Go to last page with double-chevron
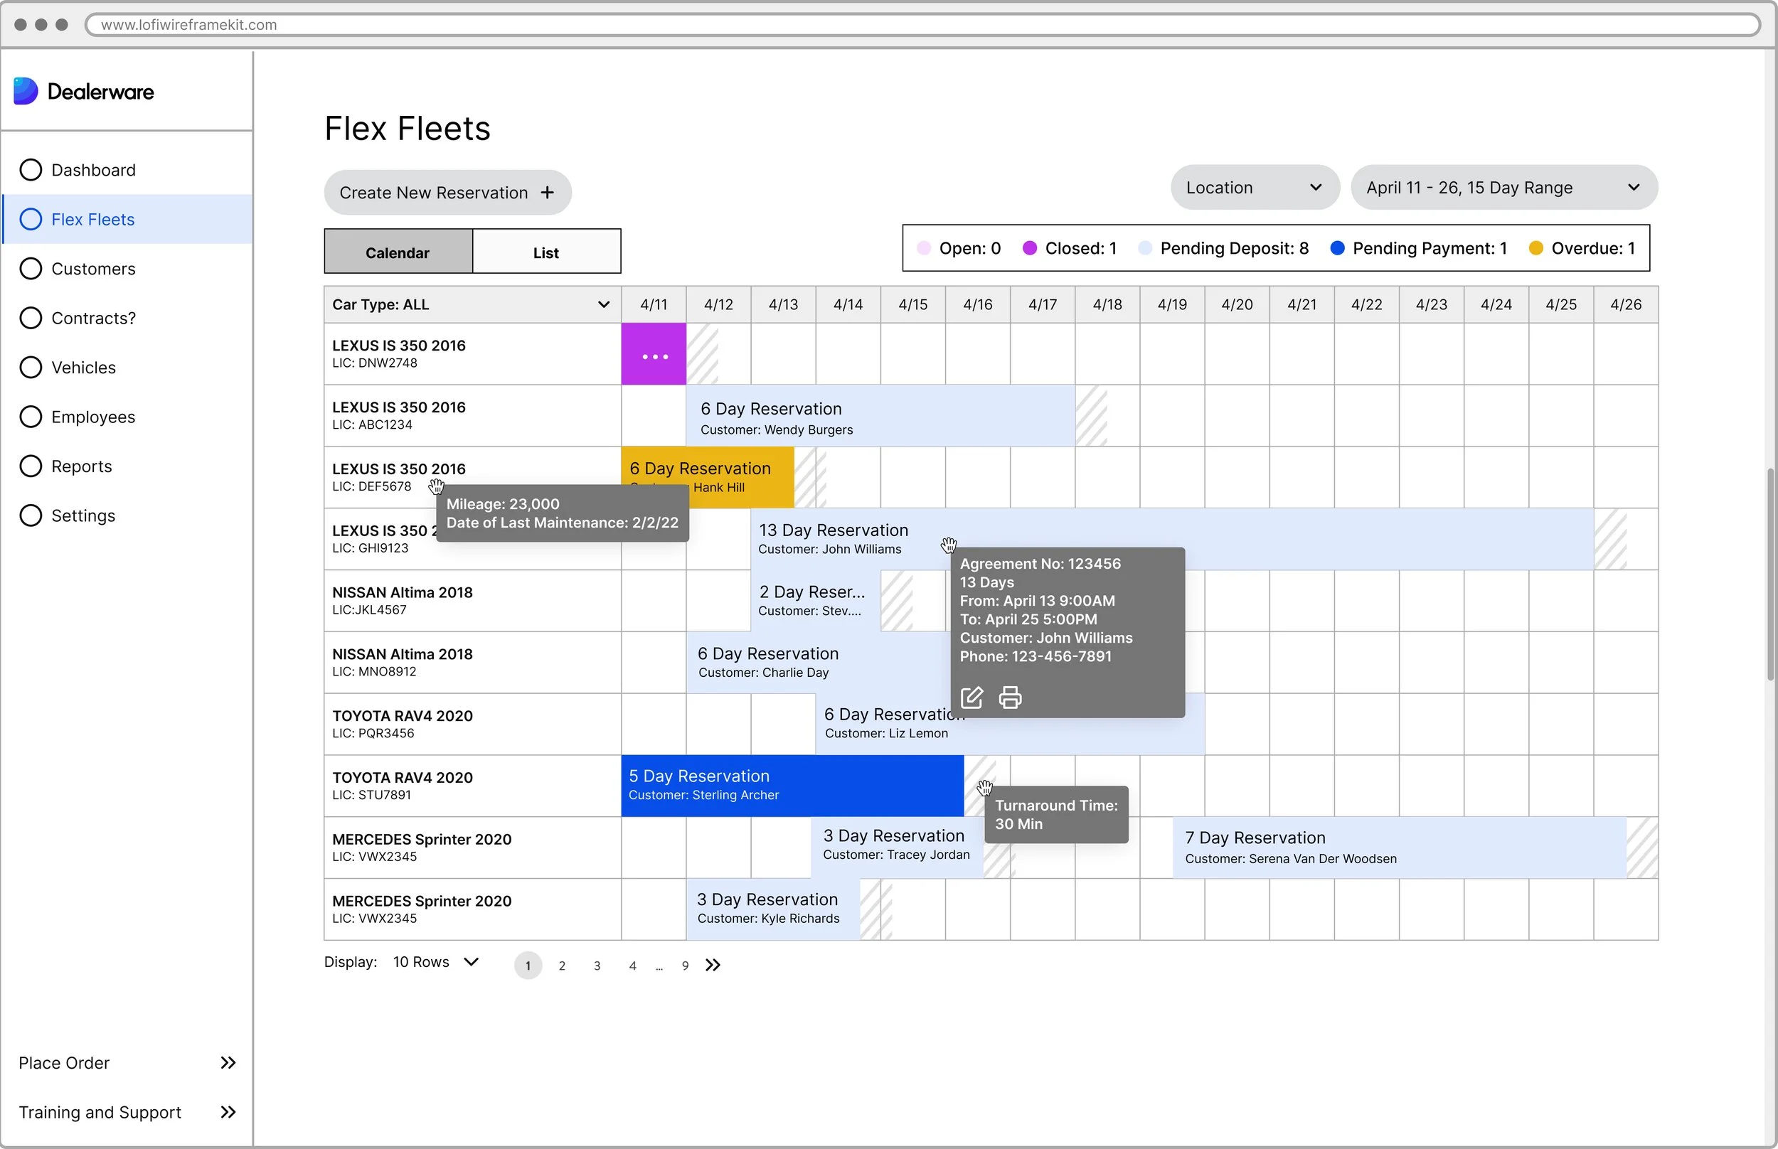 pyautogui.click(x=713, y=965)
